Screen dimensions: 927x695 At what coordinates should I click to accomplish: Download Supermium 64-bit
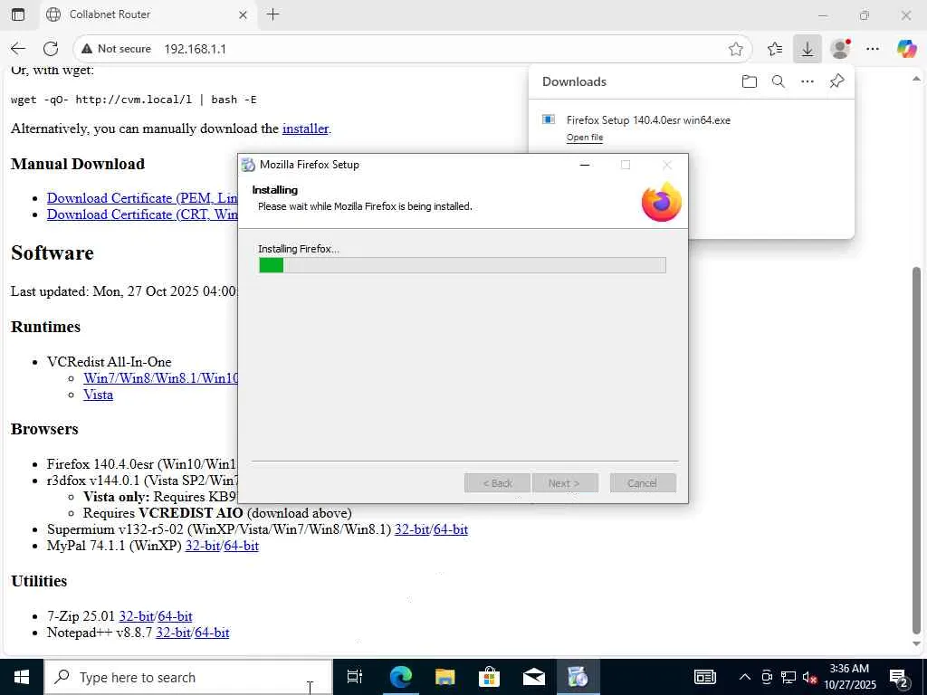pos(451,529)
